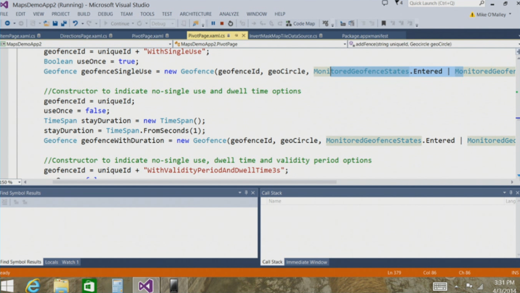This screenshot has height=293, width=520.
Task: Click the Quick Launch search box
Action: tap(446, 4)
